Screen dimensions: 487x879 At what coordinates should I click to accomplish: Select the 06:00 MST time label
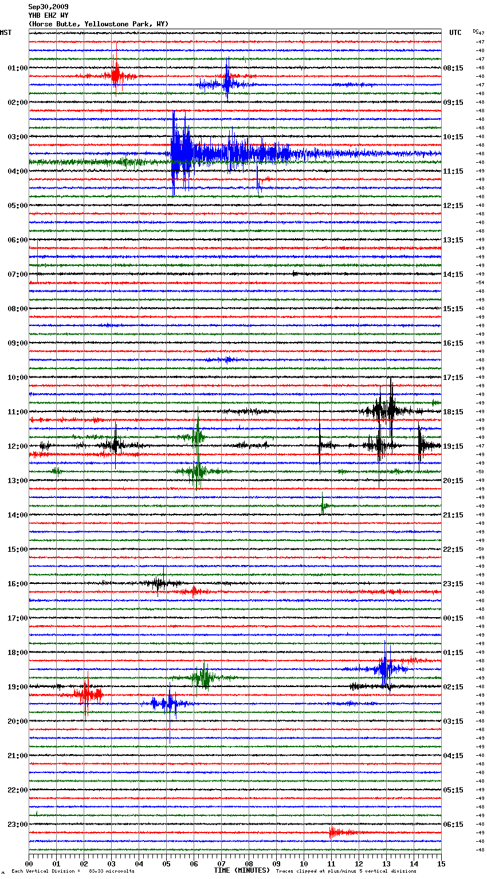pos(17,240)
